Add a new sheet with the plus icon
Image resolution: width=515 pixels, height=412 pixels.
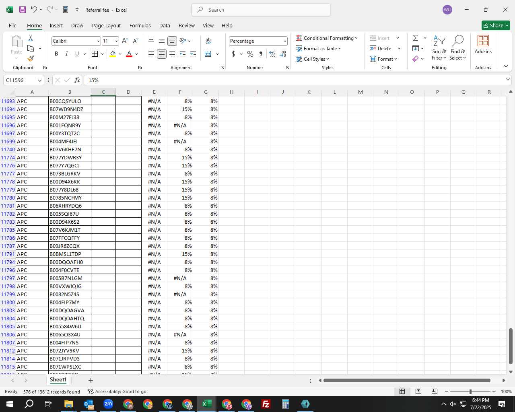pyautogui.click(x=91, y=380)
